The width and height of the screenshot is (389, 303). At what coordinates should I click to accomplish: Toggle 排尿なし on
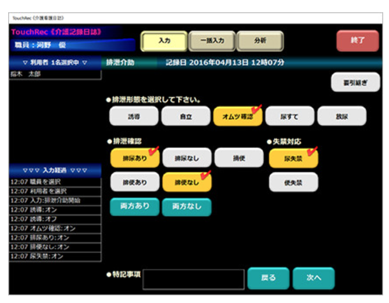[x=186, y=157]
